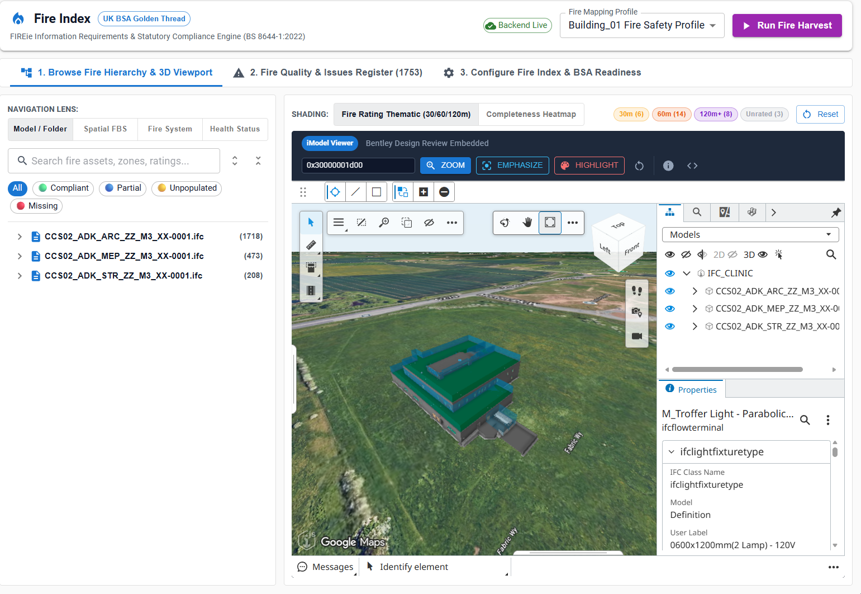Open the walk footsteps tool

pyautogui.click(x=637, y=291)
